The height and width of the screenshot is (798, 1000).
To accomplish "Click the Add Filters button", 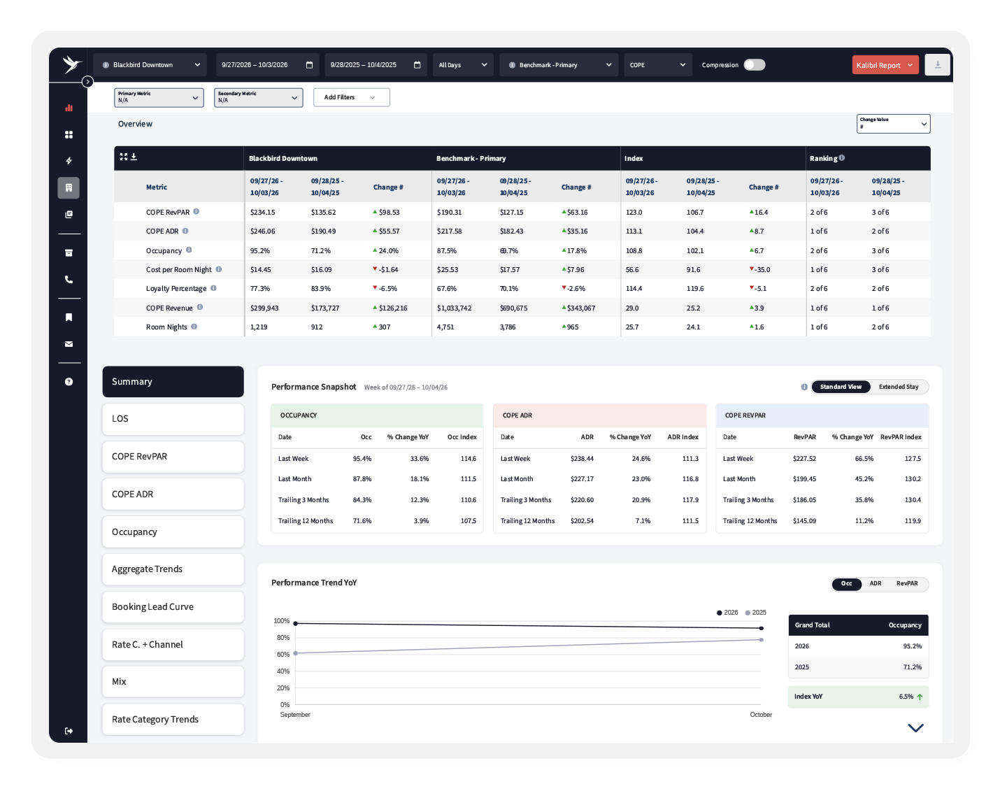I will (351, 97).
